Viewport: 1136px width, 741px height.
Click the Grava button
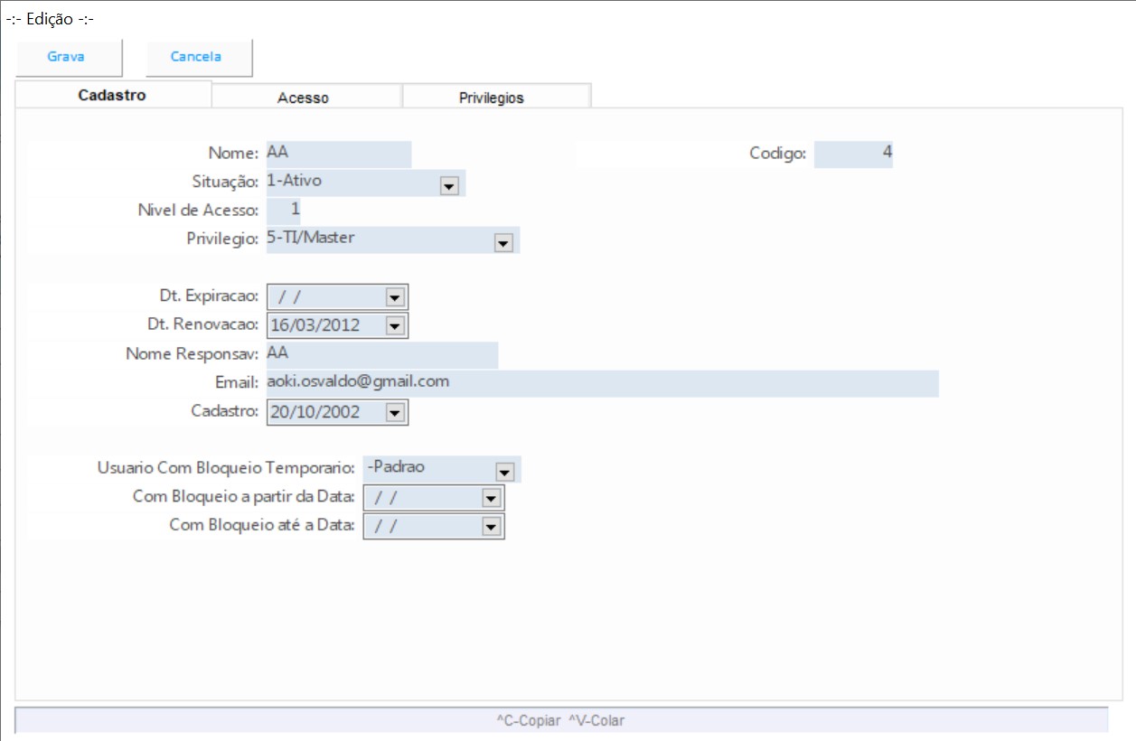tap(67, 57)
